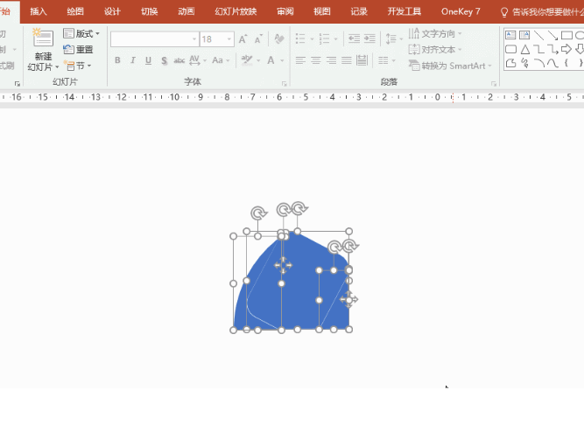The image size is (584, 425).
Task: Click the New Slide (新建幻灯片) icon
Action: tap(43, 38)
